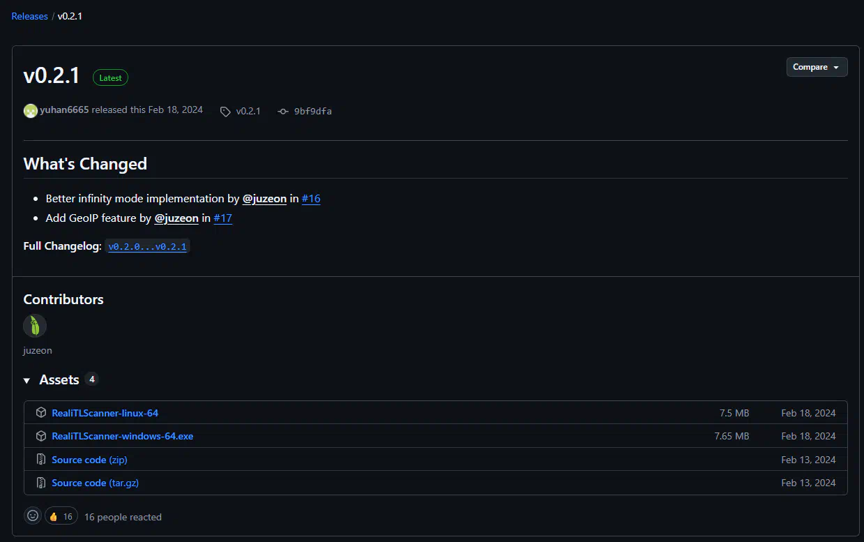Click package icon for RealiTLScanner-windows-64.exe
This screenshot has width=864, height=542.
41,436
